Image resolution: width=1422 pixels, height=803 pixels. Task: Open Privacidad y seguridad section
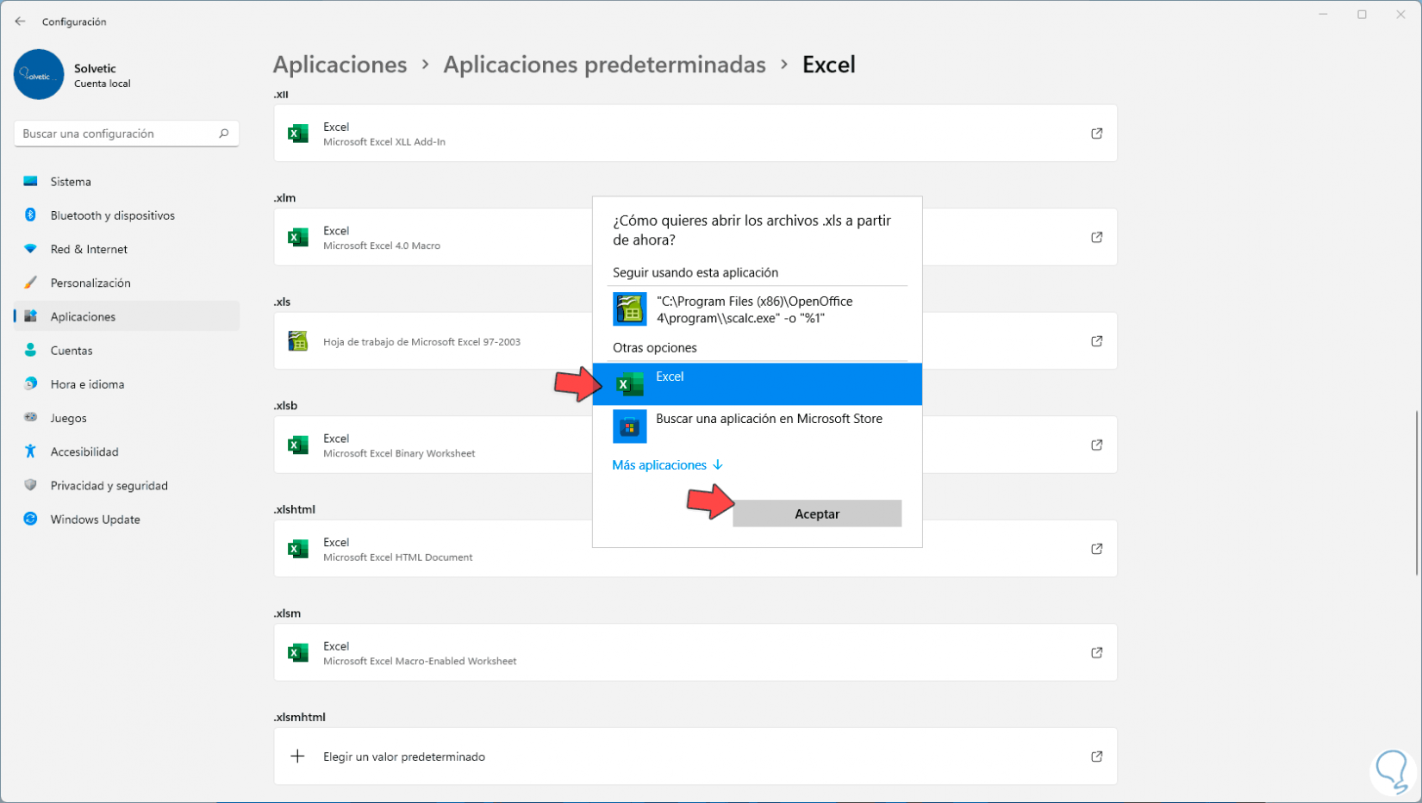pos(127,485)
